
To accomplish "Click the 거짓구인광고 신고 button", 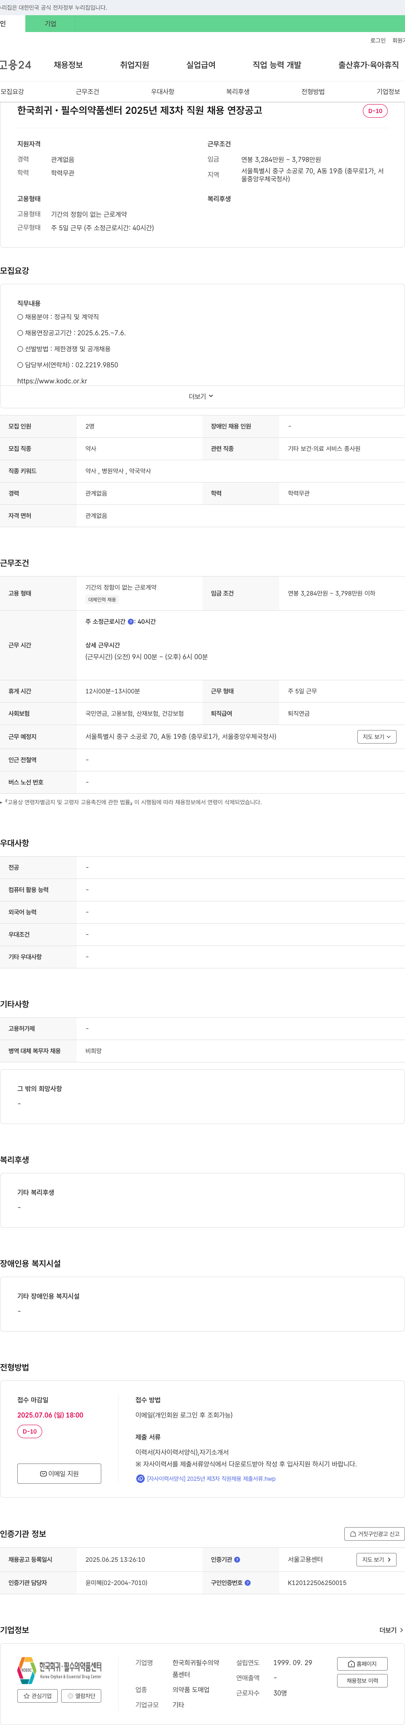I will coord(374,1534).
